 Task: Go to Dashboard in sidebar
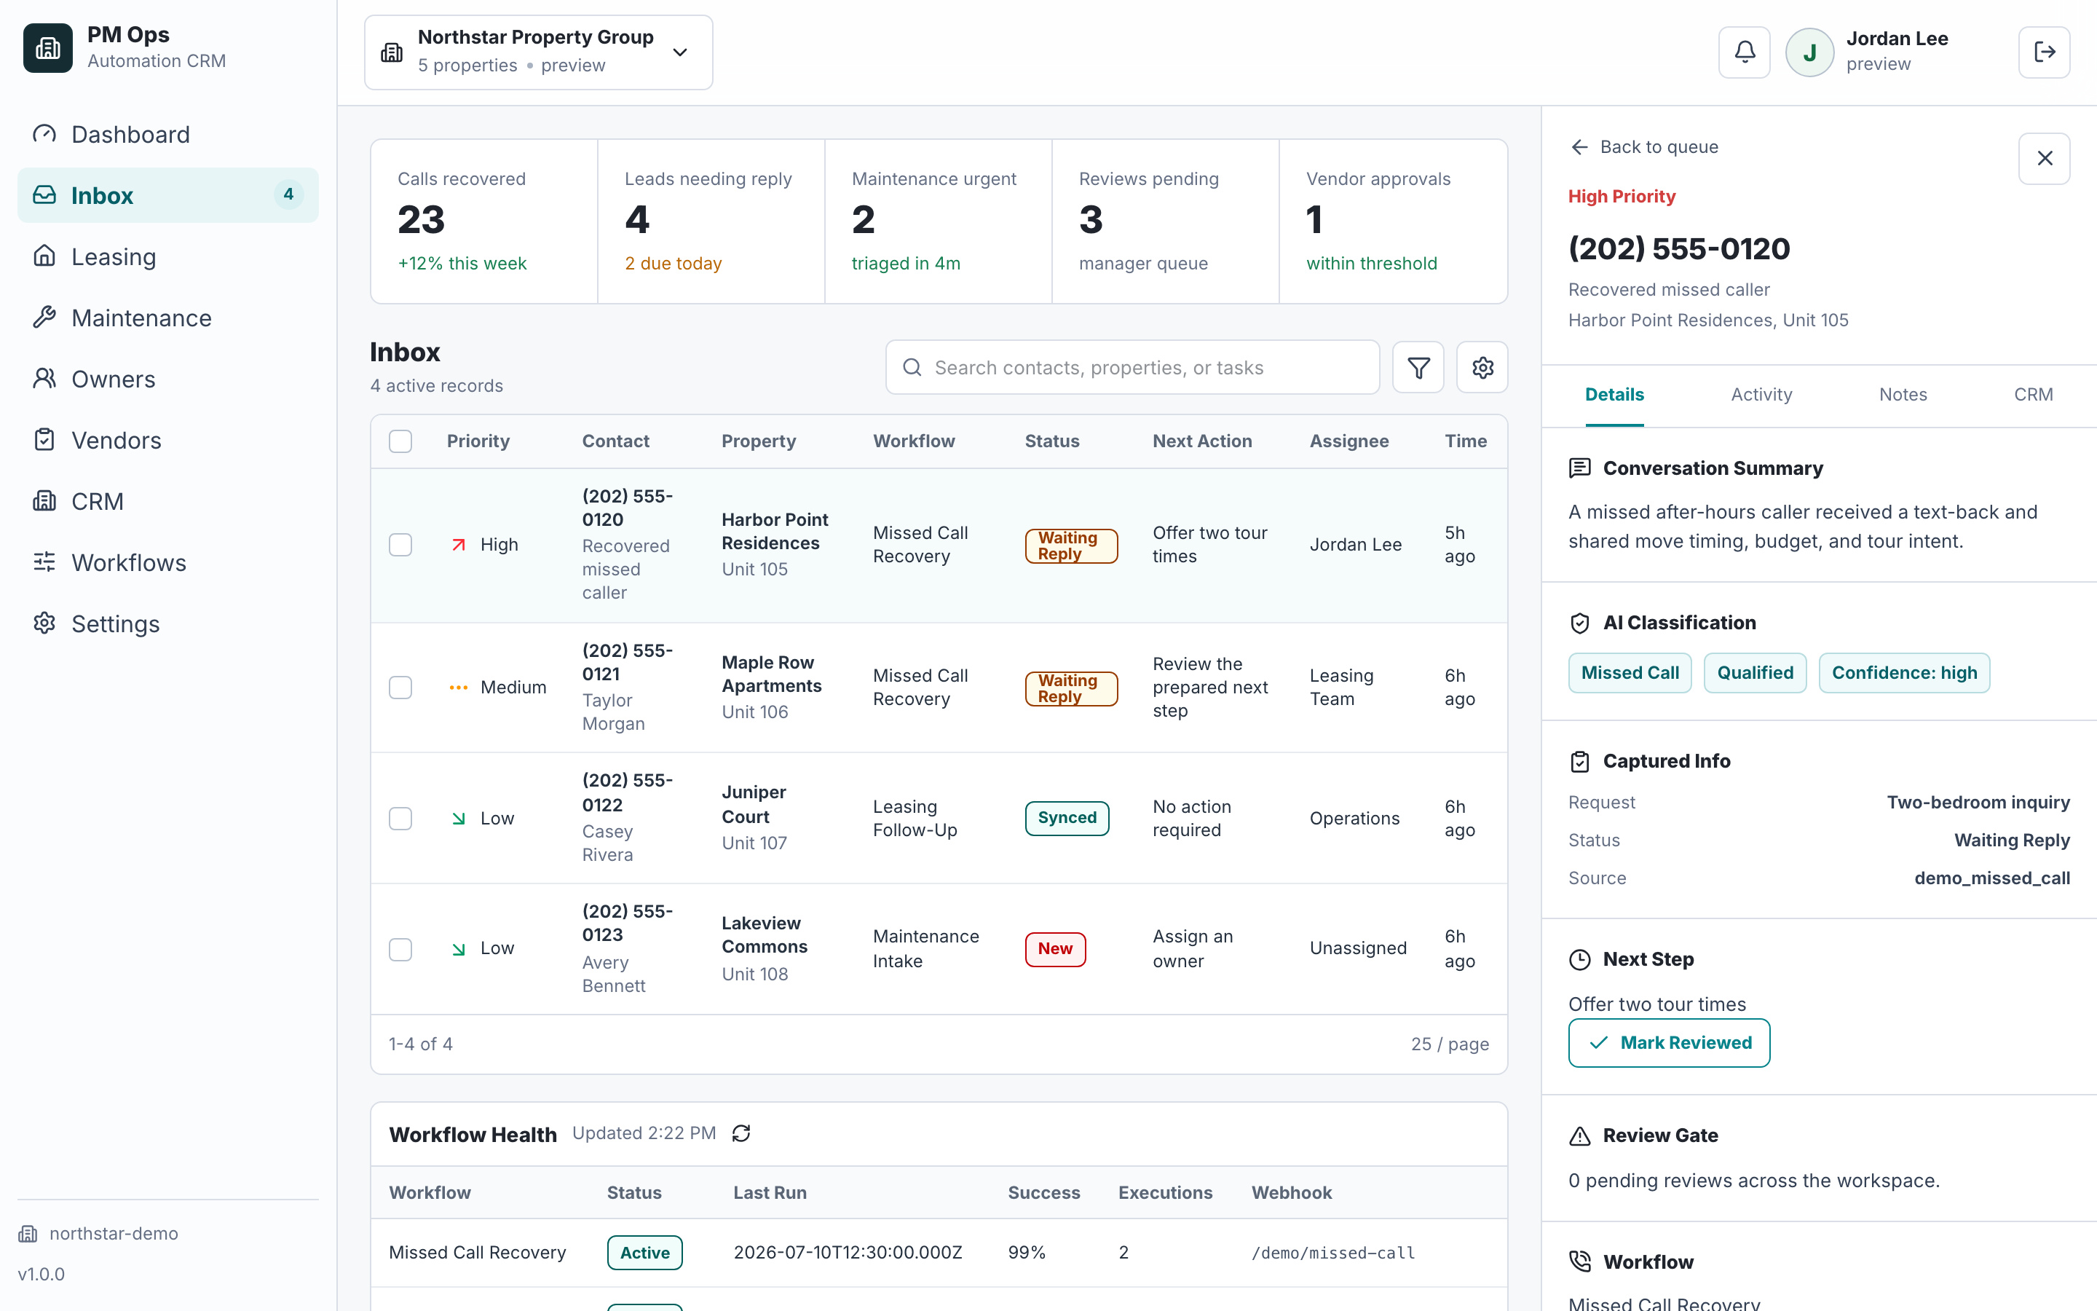coord(168,135)
